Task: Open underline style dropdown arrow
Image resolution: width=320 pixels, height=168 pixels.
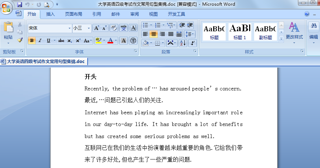Action: (x=54, y=41)
